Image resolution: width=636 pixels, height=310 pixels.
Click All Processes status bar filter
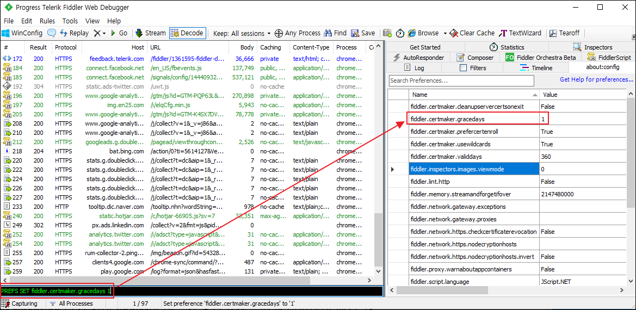(71, 303)
